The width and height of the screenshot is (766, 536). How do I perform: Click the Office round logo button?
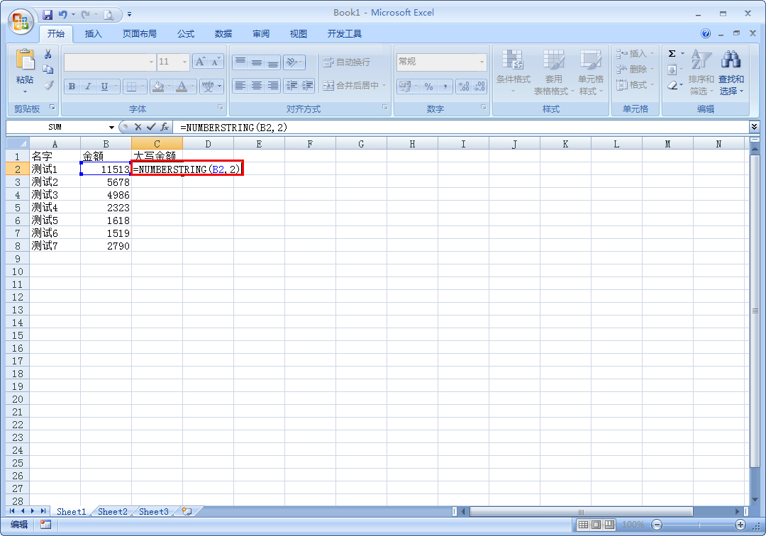21,21
